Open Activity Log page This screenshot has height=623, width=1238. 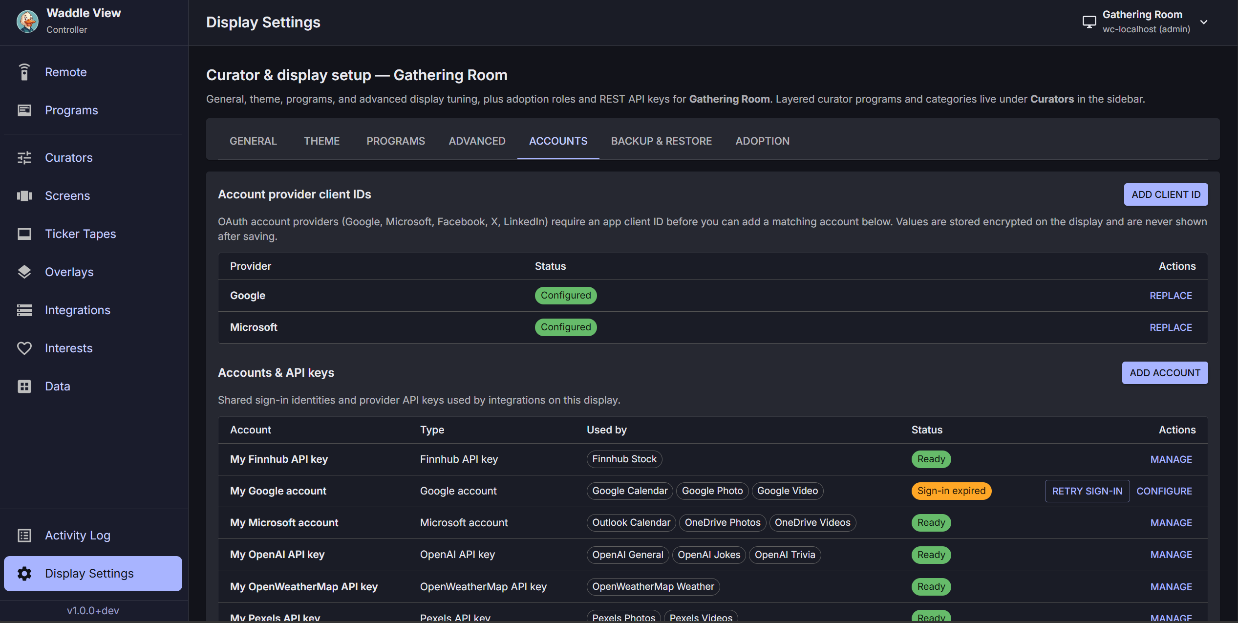(93, 535)
